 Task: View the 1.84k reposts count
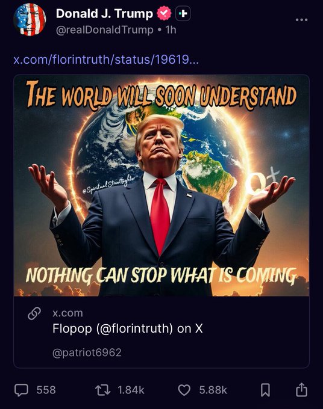click(131, 390)
